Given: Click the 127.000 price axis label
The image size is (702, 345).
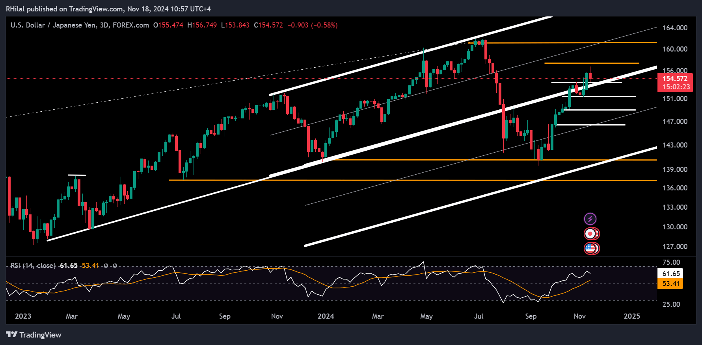Looking at the screenshot, I should pyautogui.click(x=675, y=247).
